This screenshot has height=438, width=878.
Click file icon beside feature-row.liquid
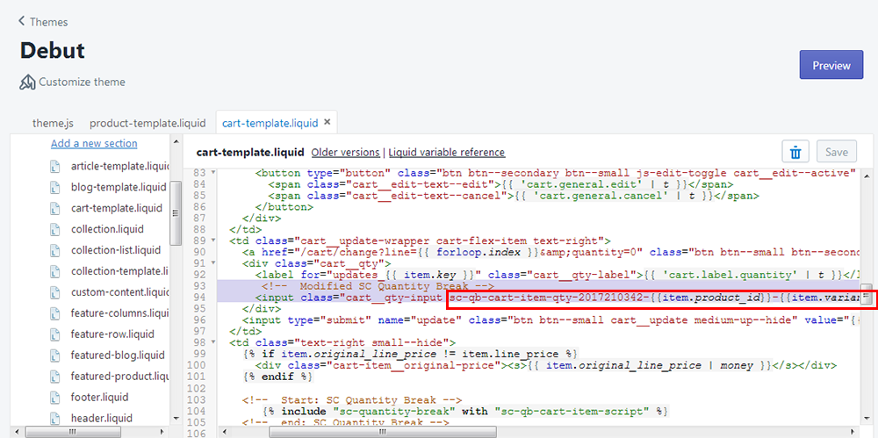coord(56,334)
